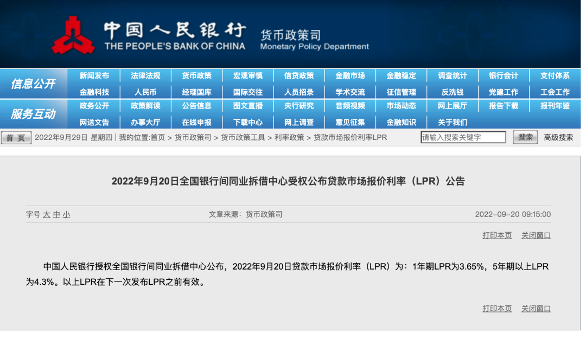Select 金融市场 in the top navigation
The image size is (586, 339).
click(x=350, y=75)
